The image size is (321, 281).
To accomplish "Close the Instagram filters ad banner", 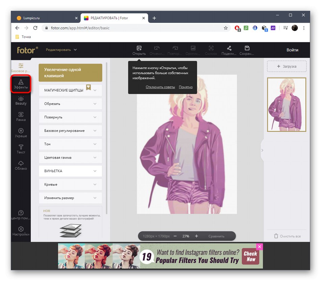I will pos(260,247).
